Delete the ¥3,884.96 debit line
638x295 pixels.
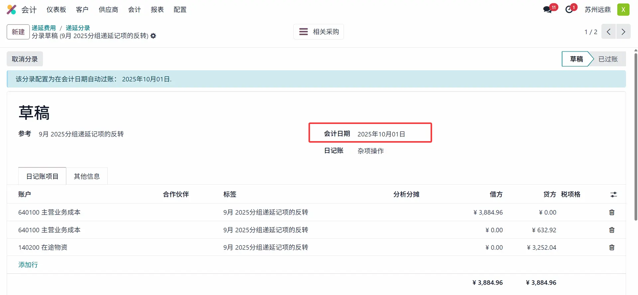tap(612, 212)
